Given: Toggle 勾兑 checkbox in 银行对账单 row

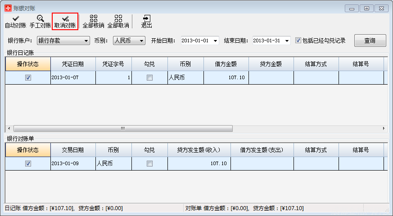Looking at the screenshot, I should 149,163.
